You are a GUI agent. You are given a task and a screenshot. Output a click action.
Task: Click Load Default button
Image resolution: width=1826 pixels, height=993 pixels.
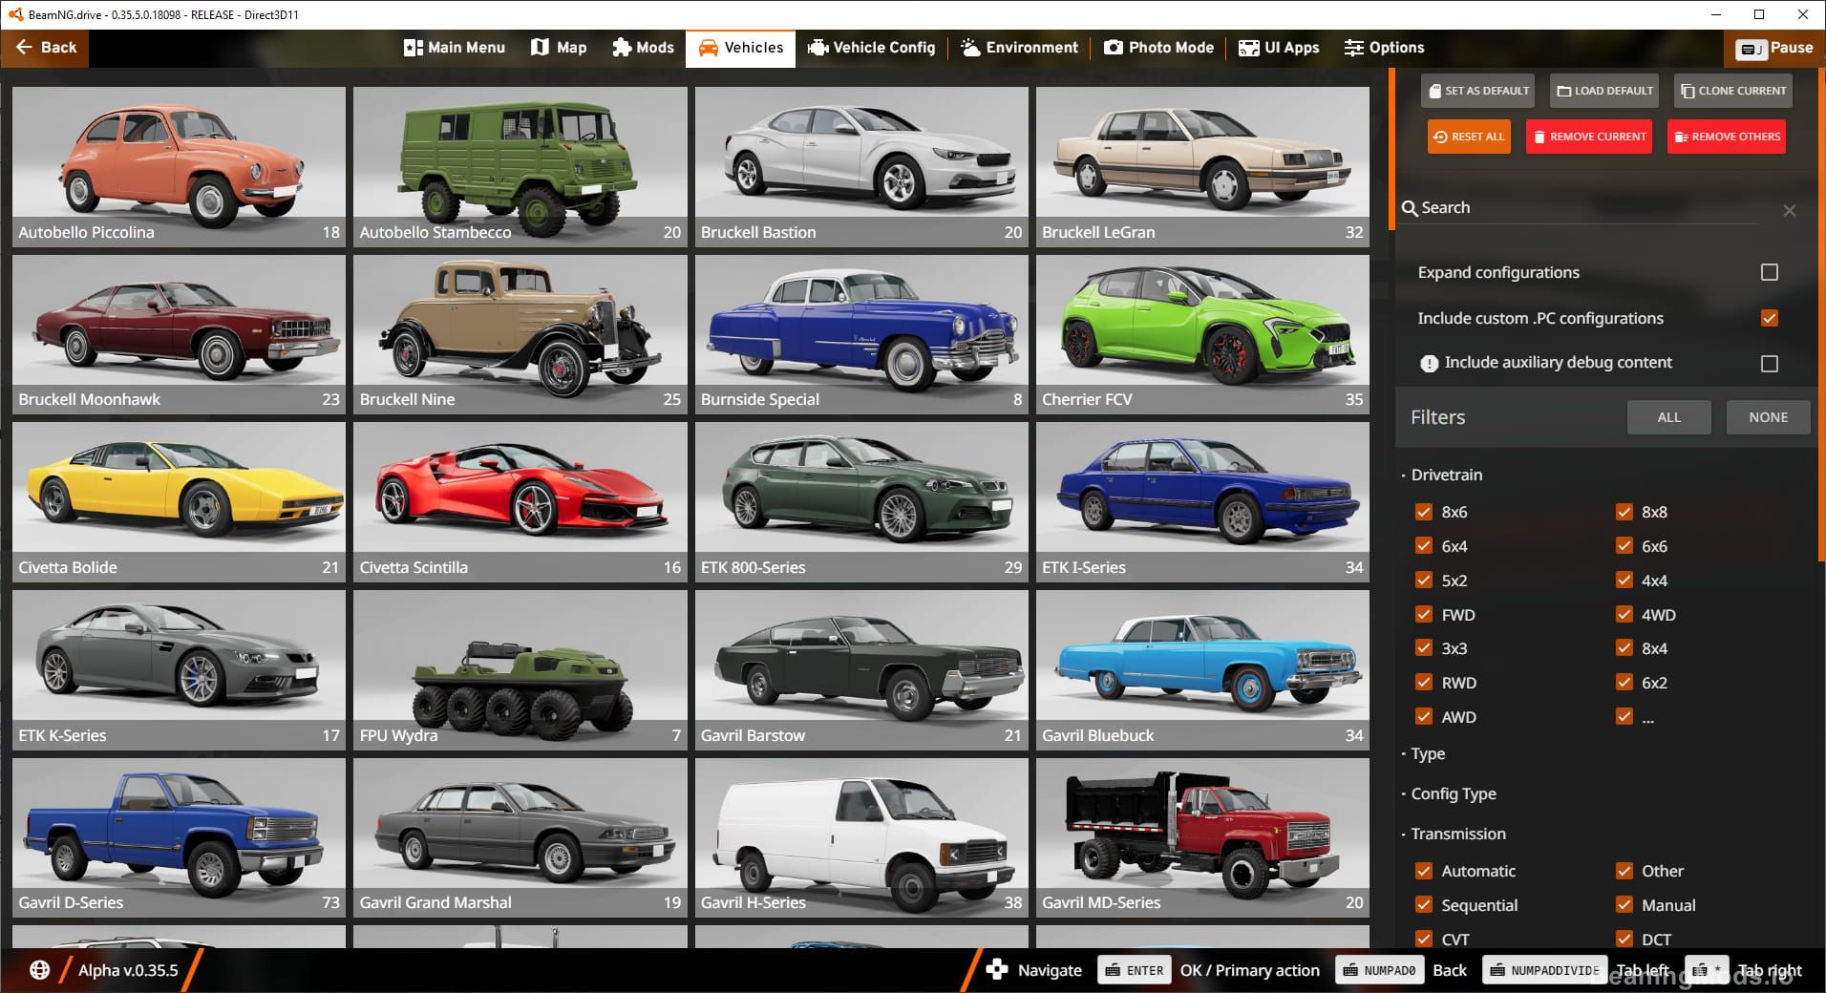pos(1604,91)
